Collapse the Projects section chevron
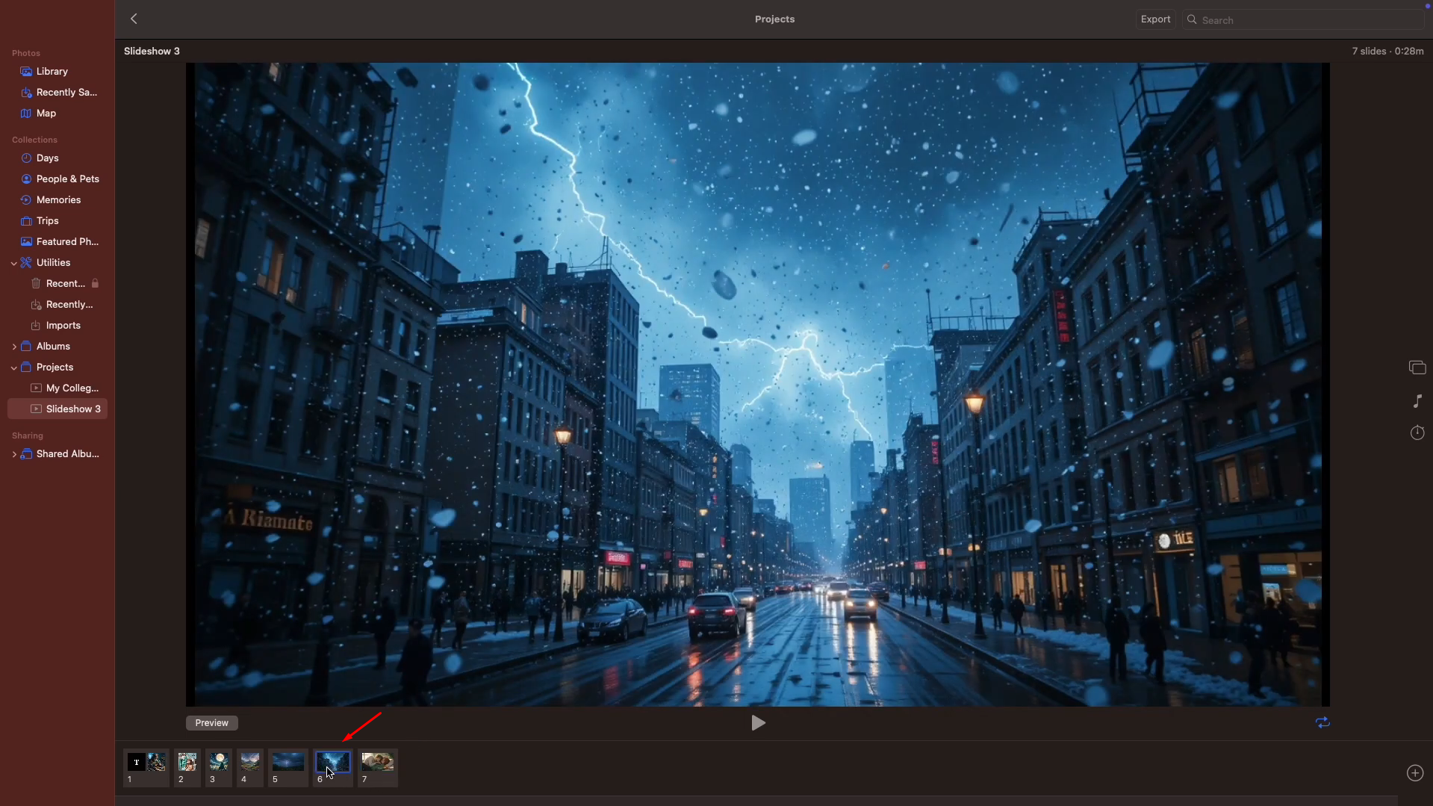The height and width of the screenshot is (806, 1433). click(x=13, y=368)
